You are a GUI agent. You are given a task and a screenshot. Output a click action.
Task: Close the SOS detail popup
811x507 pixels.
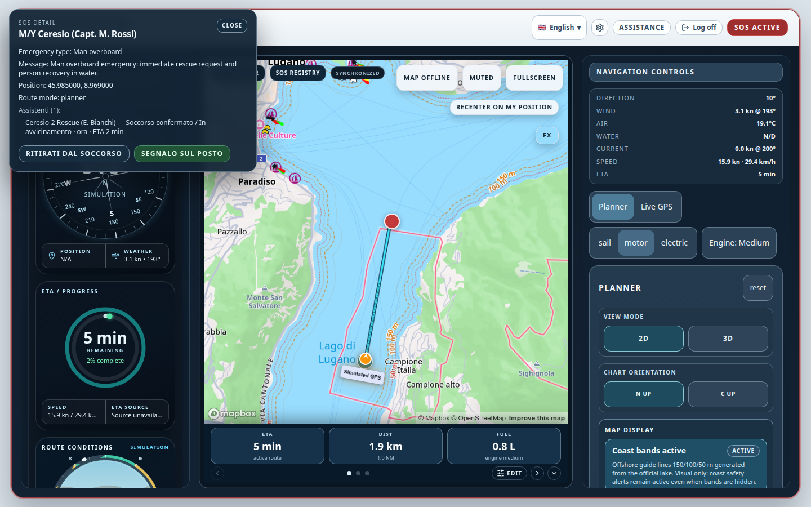[232, 25]
